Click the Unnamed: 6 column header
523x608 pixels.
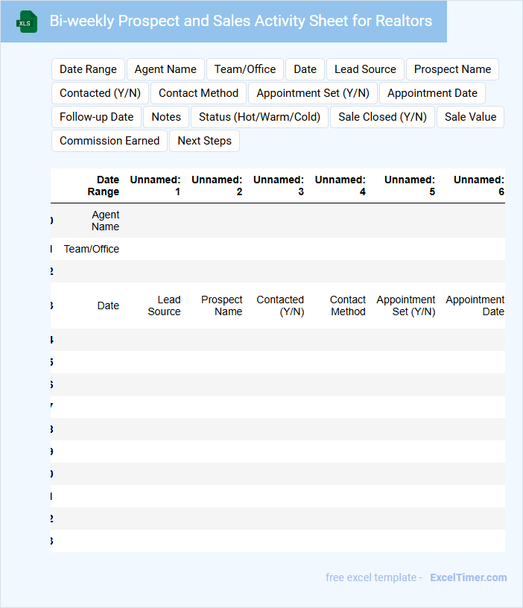coord(479,186)
